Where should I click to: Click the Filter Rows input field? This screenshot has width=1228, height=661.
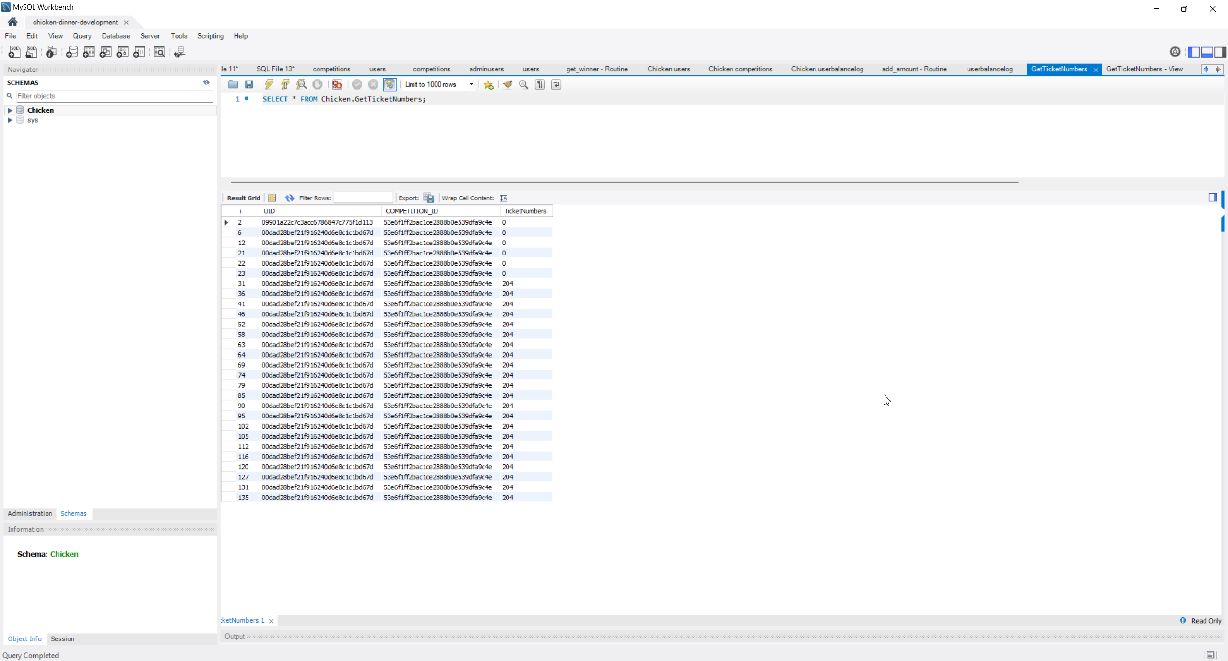(x=363, y=198)
